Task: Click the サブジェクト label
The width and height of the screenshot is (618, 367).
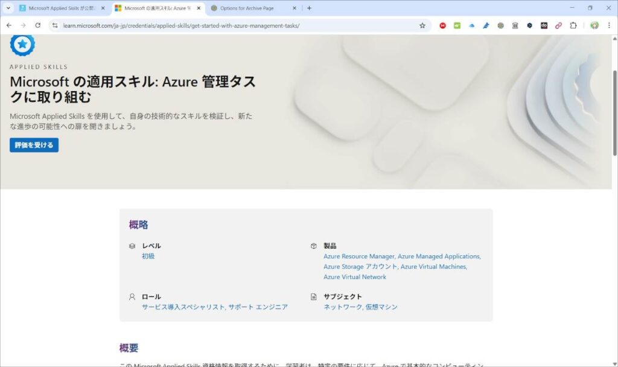Action: [x=343, y=296]
